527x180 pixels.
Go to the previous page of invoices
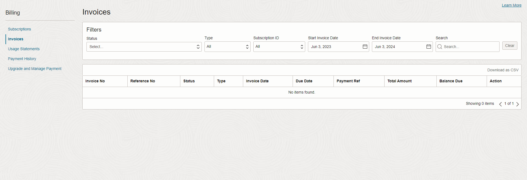[x=500, y=104]
